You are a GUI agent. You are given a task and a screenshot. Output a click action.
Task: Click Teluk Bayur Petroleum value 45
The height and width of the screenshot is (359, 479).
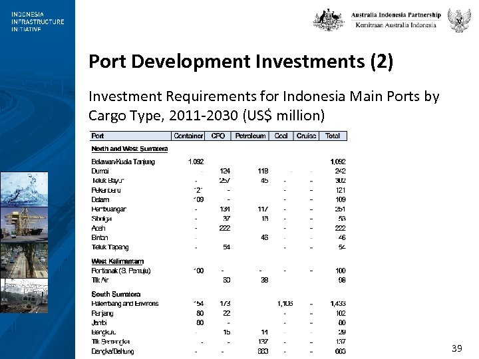(x=265, y=180)
